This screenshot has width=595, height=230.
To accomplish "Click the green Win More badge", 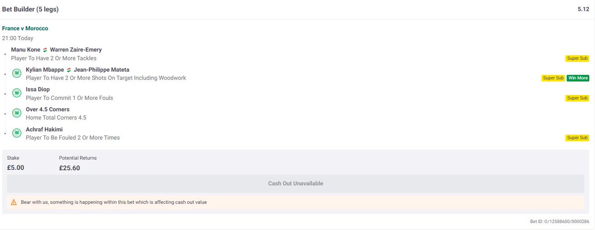I will (578, 78).
